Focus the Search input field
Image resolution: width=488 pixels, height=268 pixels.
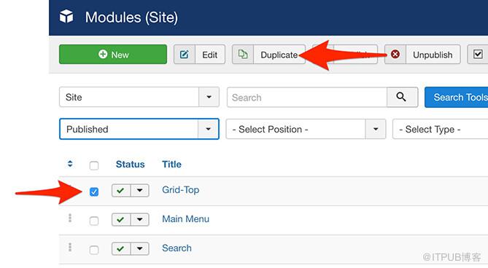pos(307,98)
